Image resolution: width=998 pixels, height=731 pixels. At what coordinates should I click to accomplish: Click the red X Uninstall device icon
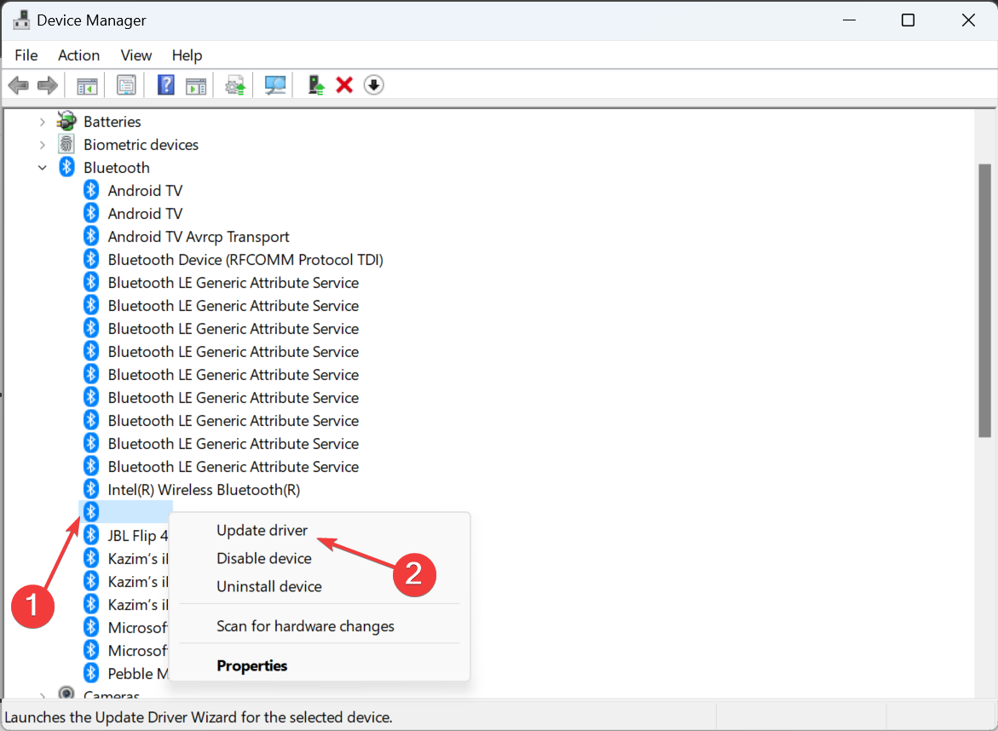(344, 84)
